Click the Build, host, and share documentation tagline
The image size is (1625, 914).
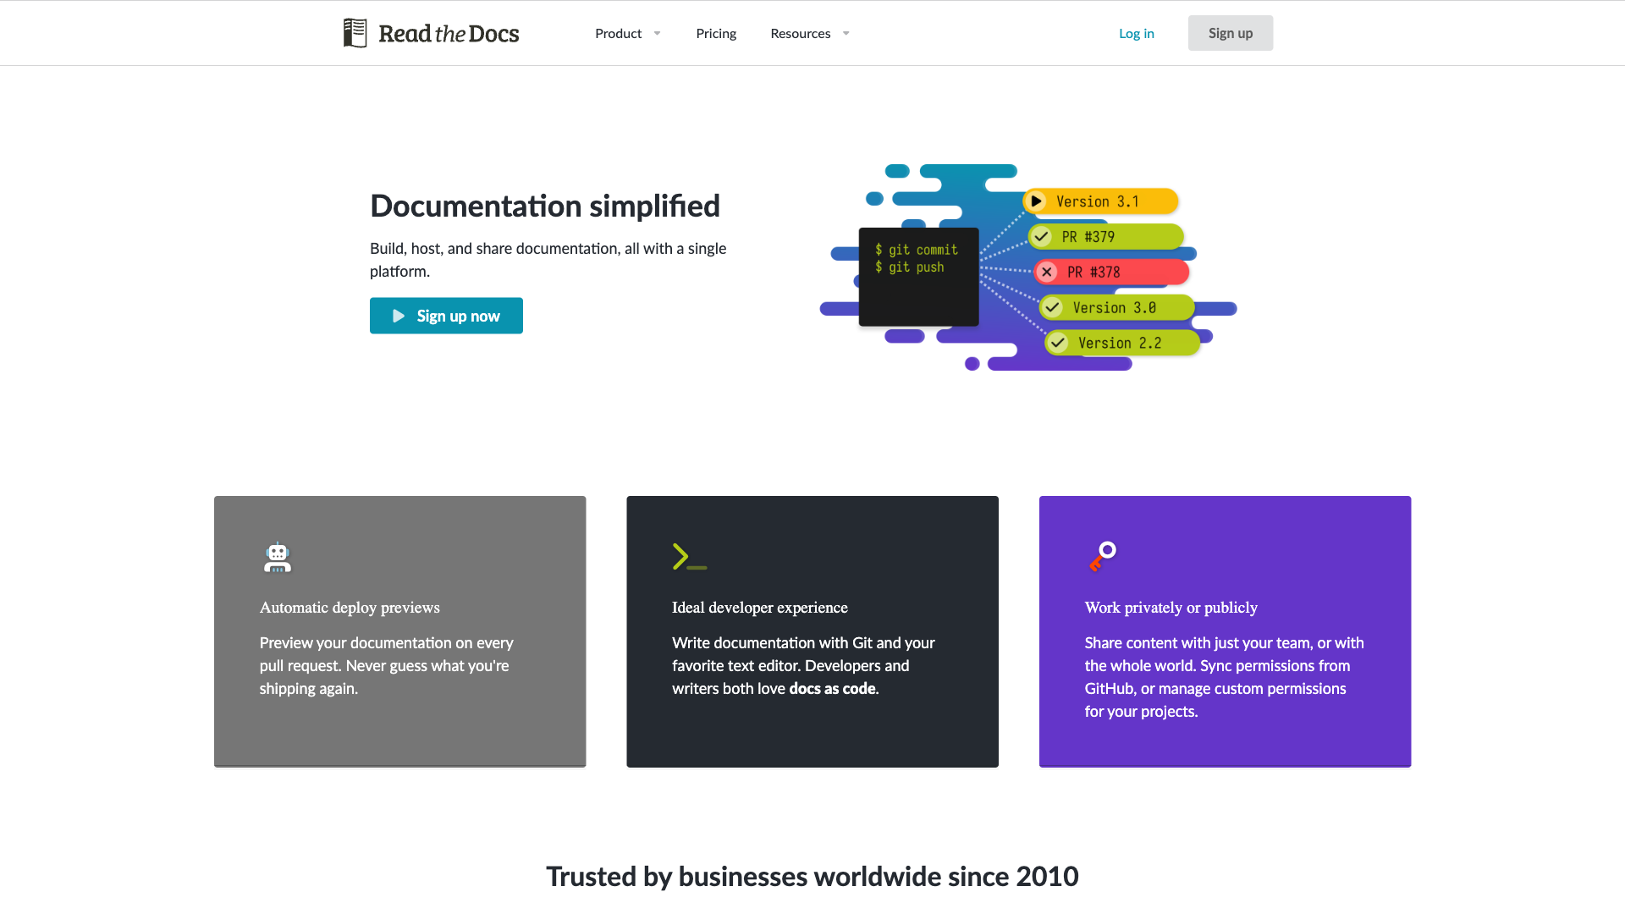pyautogui.click(x=548, y=260)
